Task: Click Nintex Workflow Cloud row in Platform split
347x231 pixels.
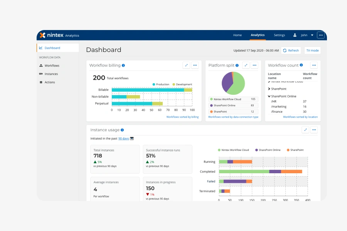Action: [233, 99]
